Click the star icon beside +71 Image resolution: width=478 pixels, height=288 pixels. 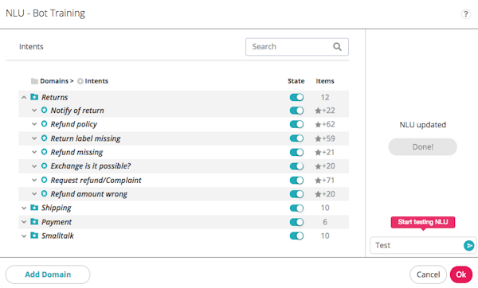pyautogui.click(x=318, y=181)
